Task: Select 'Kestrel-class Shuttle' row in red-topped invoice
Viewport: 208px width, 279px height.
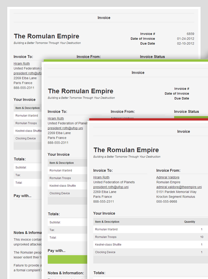Action: click(151, 245)
